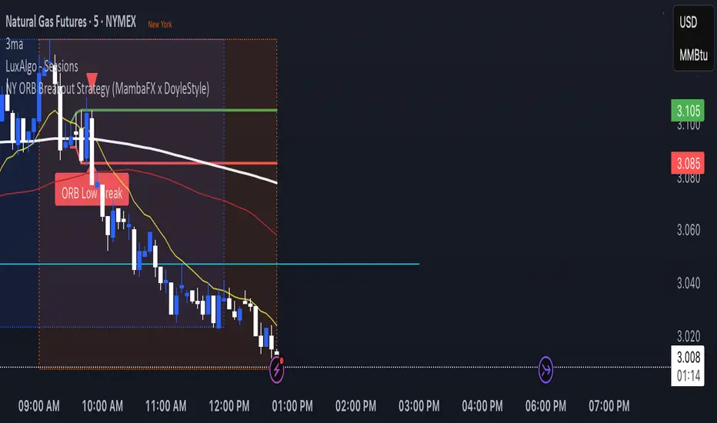Viewport: 717px width, 423px height.
Task: Click the red 3.085 price label
Action: 688,163
